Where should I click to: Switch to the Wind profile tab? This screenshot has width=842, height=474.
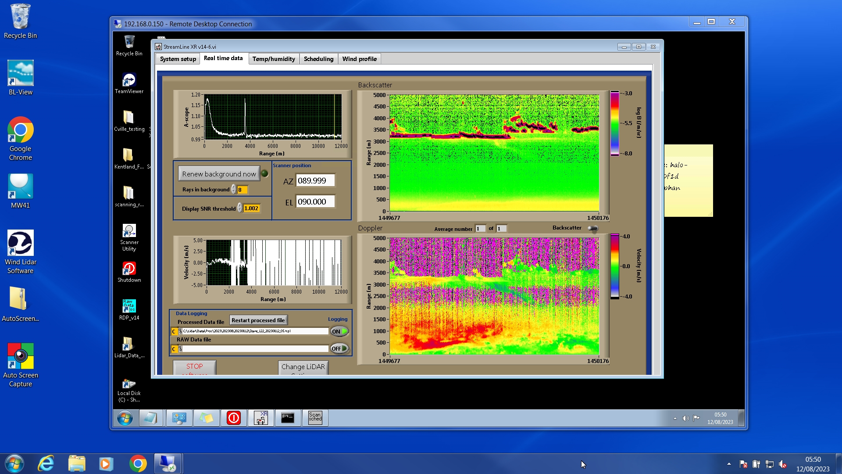[x=359, y=59]
